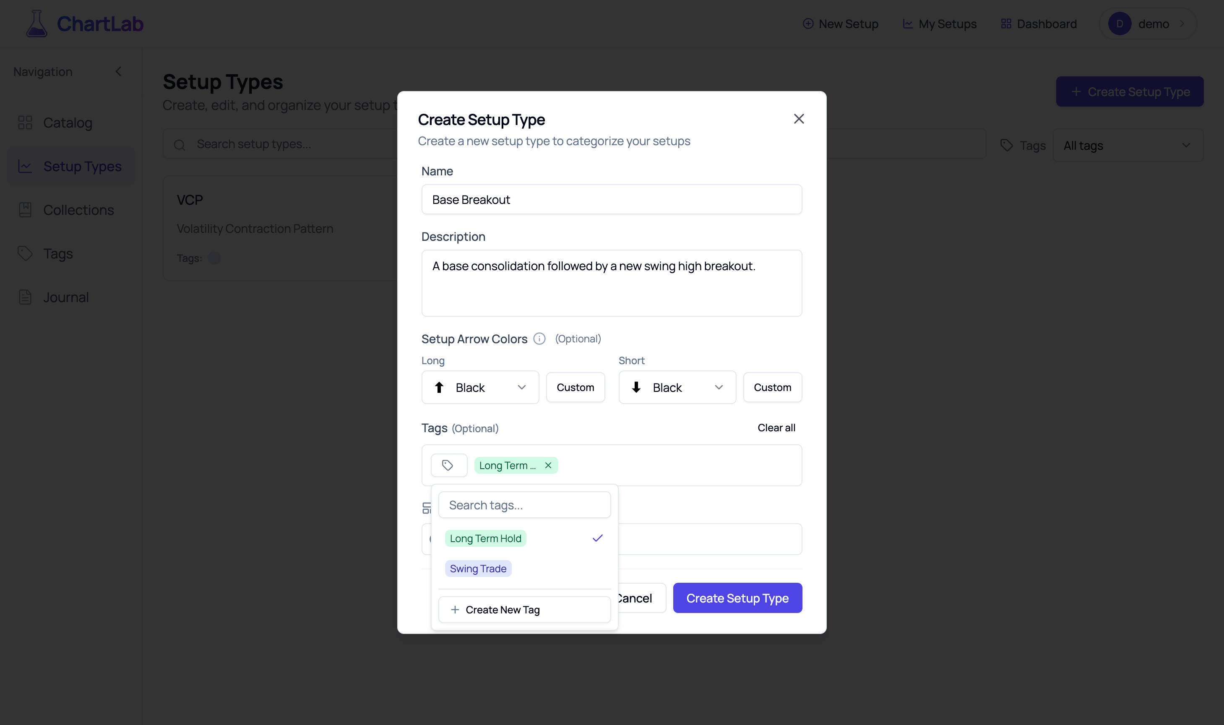Click the info icon beside Setup Arrow Colors
This screenshot has width=1224, height=725.
539,339
